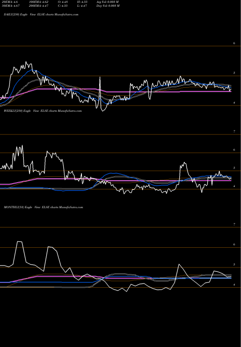Click the MONTHLY(58) chart title
Viewport: 241px width, 347px height.
[43, 207]
